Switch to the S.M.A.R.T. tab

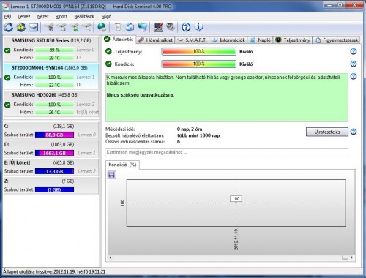[193, 40]
